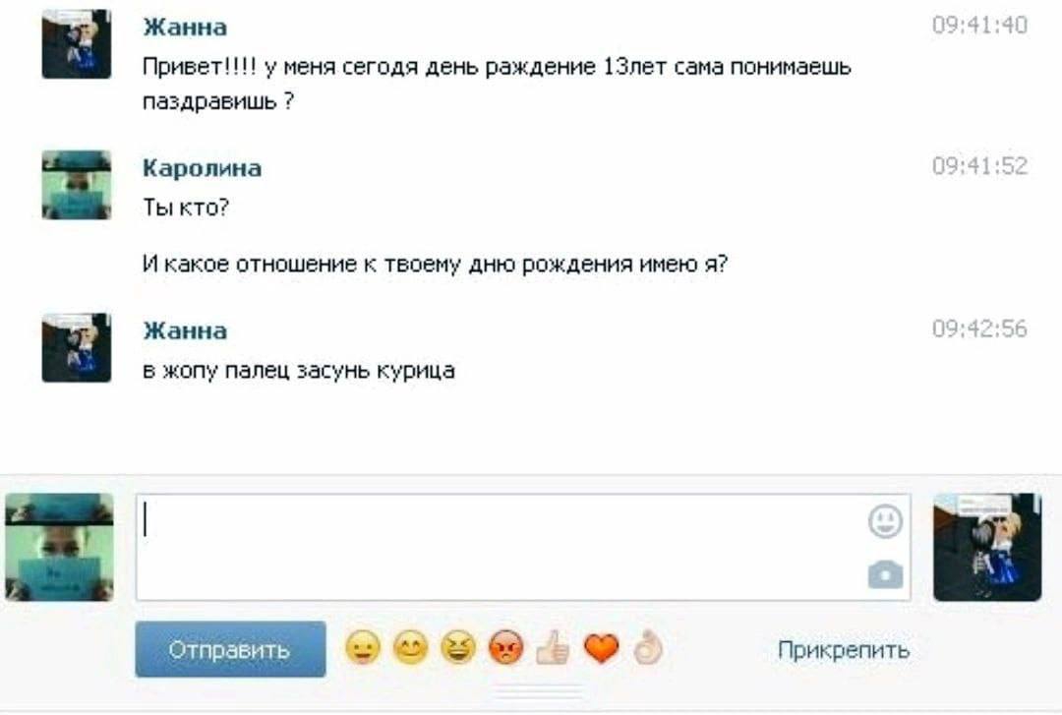Viewport: 1062px width, 715px height.
Task: Insert the laughing squint-eyed emoji
Action: click(x=457, y=648)
